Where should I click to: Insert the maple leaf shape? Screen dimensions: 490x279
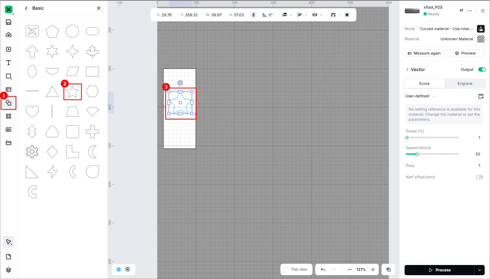coord(92,51)
